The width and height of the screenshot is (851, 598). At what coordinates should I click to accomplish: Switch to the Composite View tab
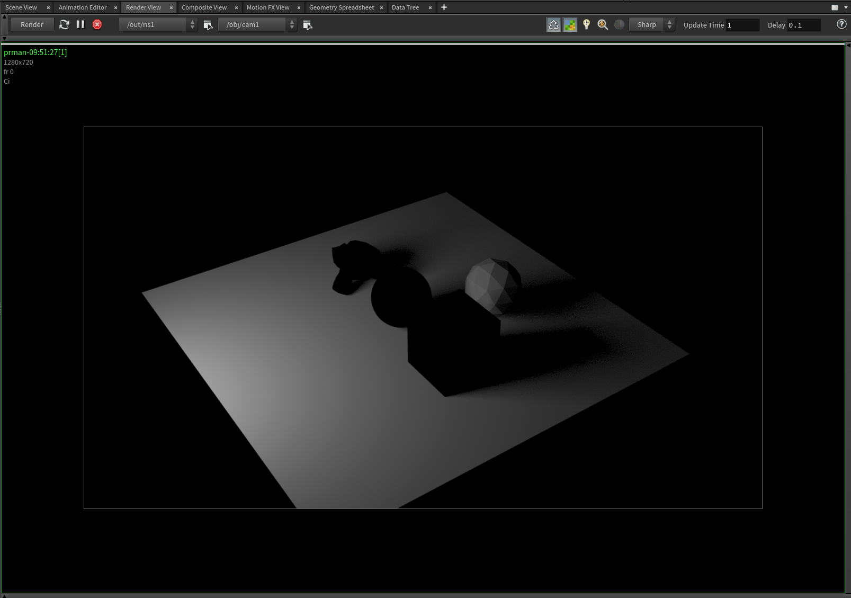point(204,7)
